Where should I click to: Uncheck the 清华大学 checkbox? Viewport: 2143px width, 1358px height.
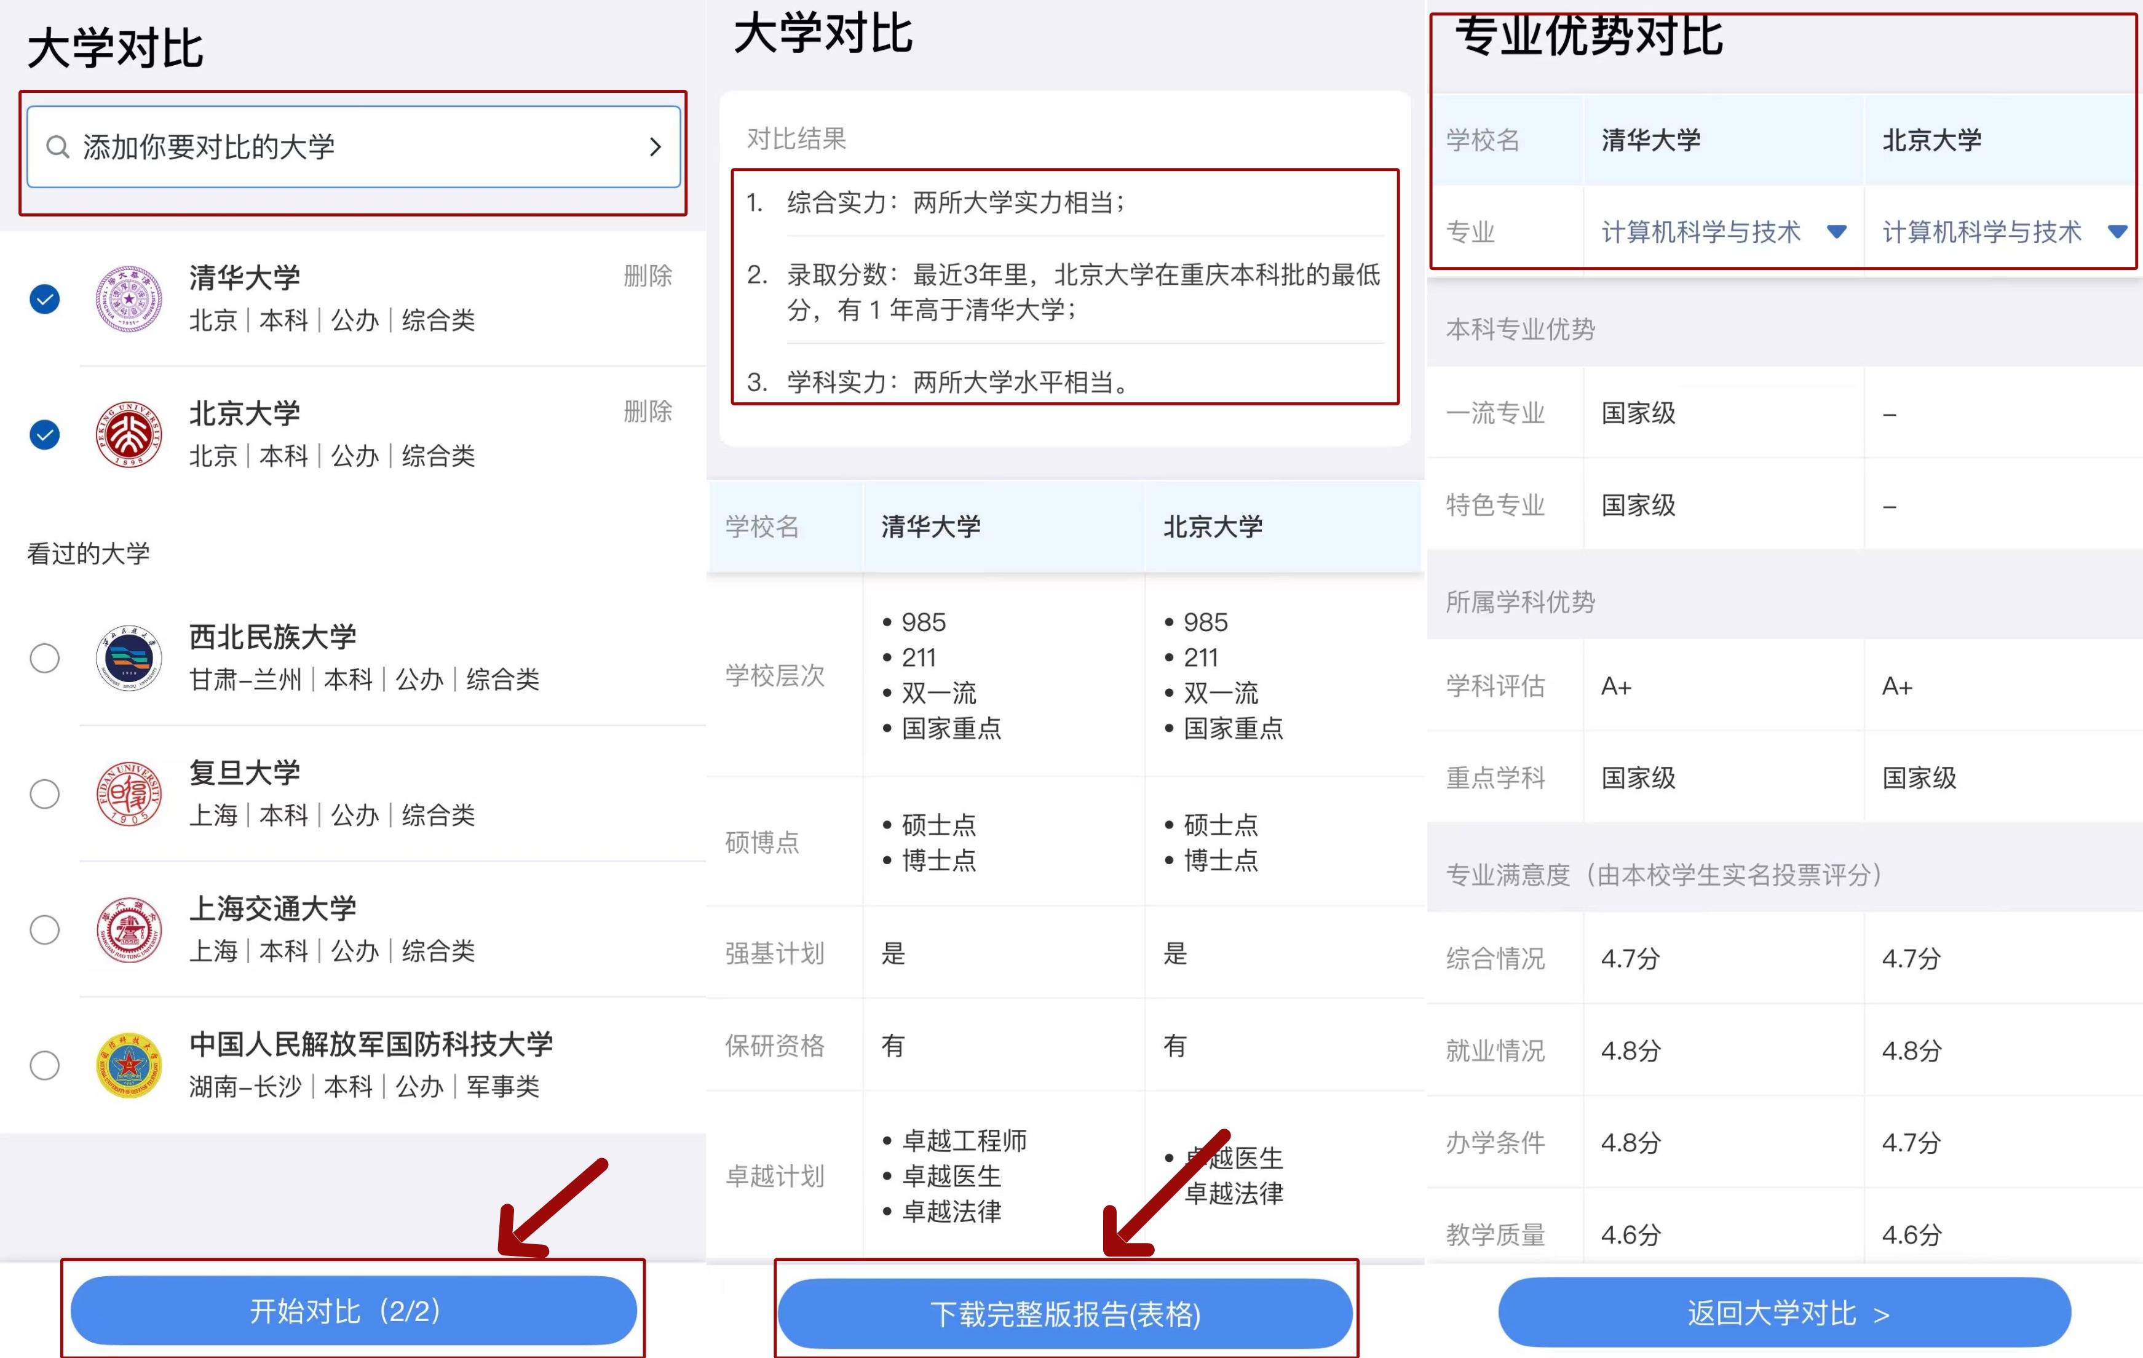coord(44,299)
